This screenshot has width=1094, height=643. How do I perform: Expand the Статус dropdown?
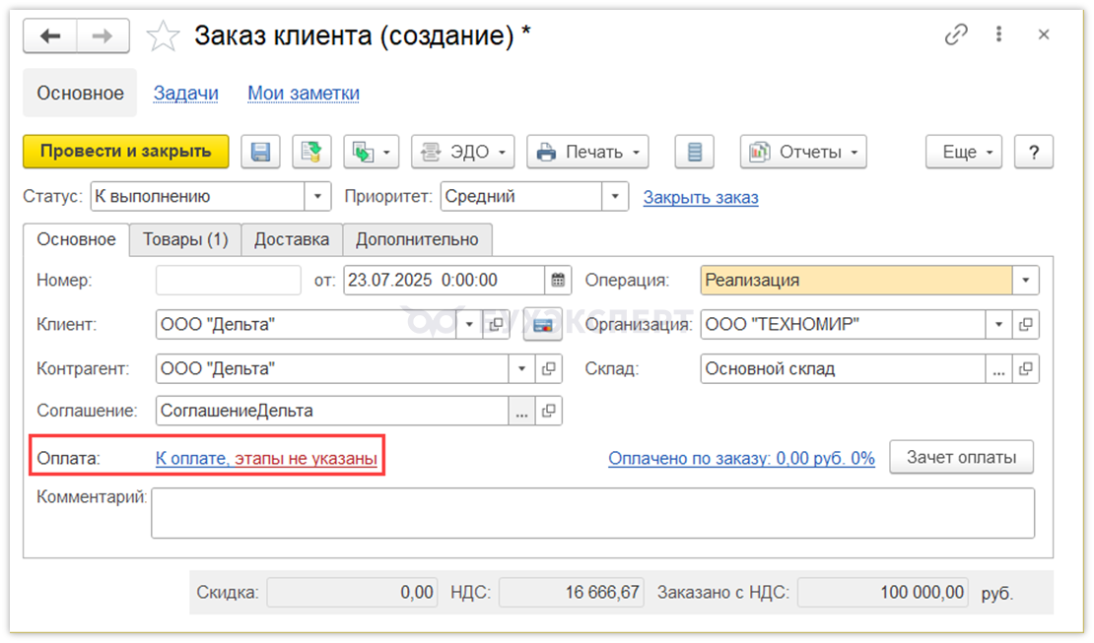pyautogui.click(x=317, y=197)
